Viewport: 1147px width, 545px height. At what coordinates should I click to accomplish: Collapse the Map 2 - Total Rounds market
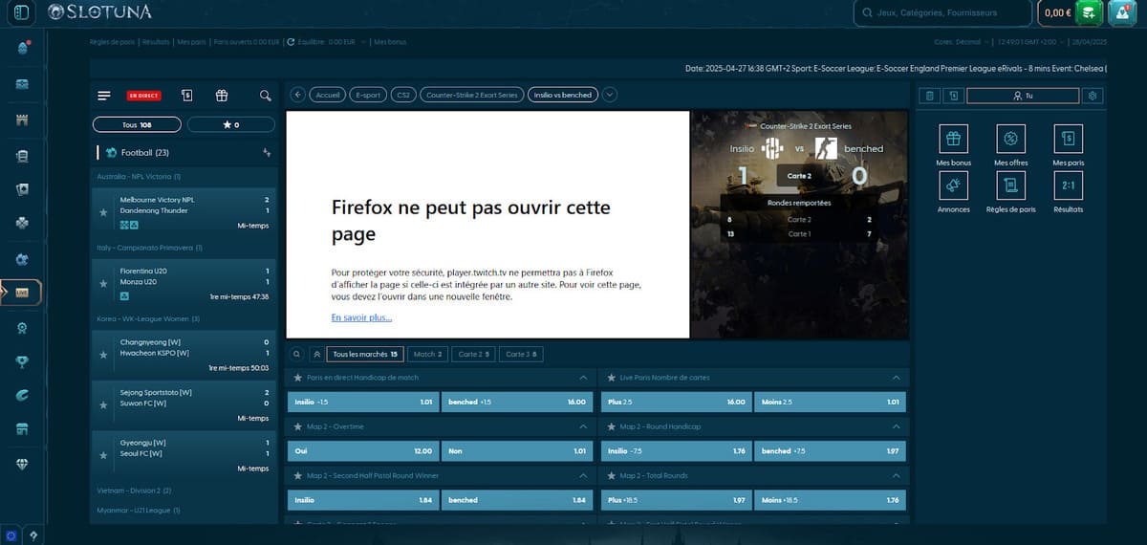point(896,475)
